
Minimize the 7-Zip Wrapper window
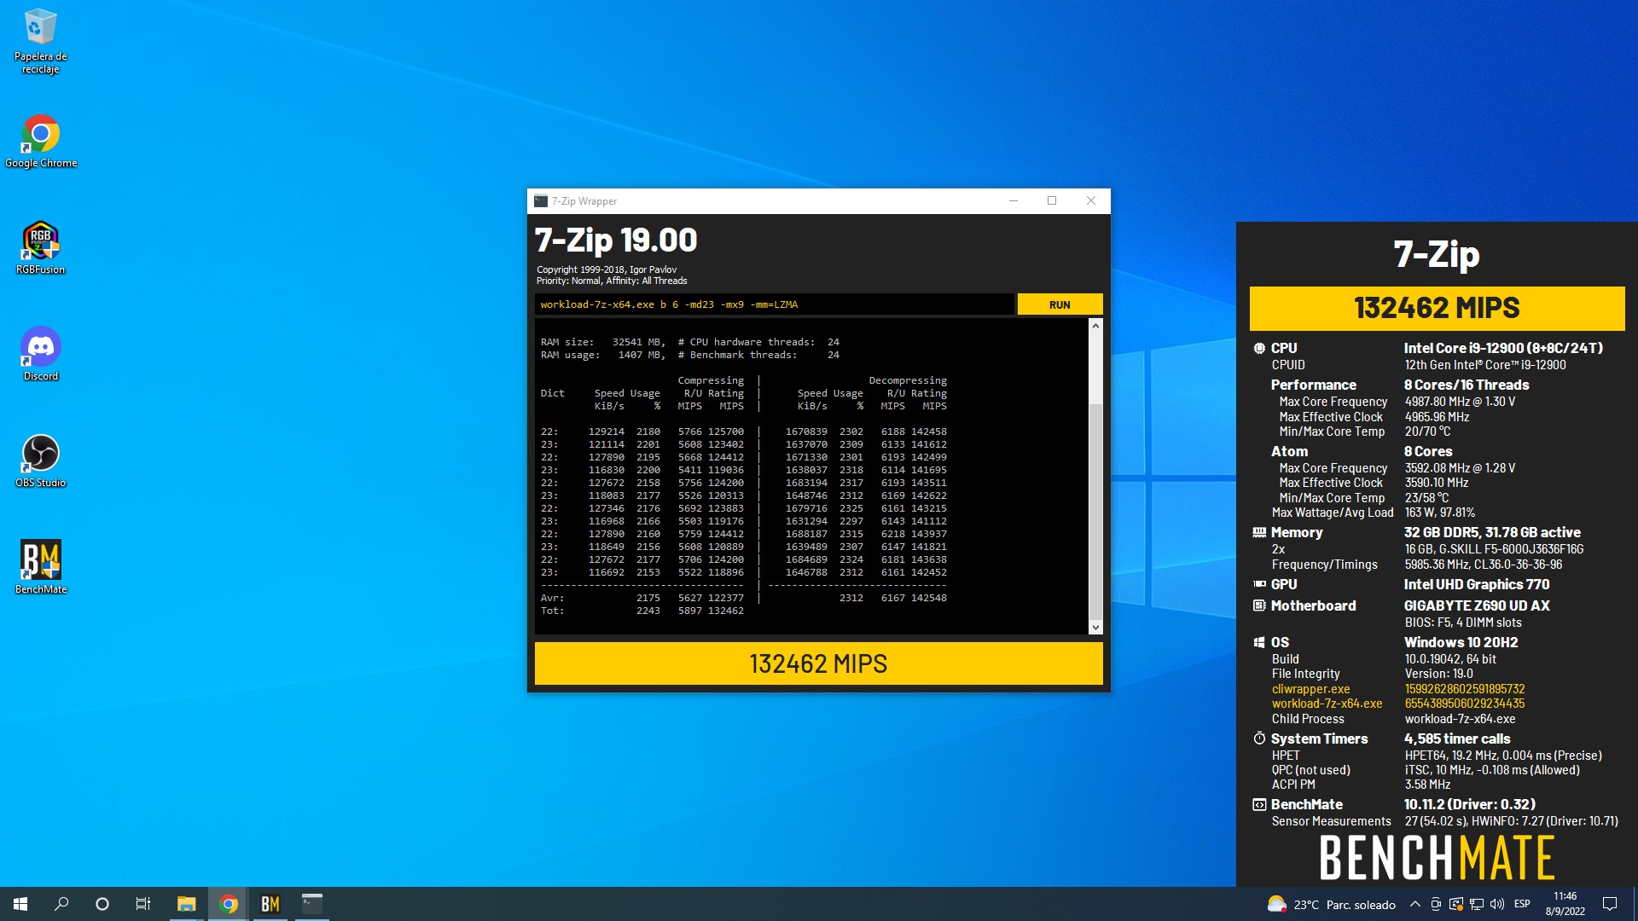[x=1014, y=201]
